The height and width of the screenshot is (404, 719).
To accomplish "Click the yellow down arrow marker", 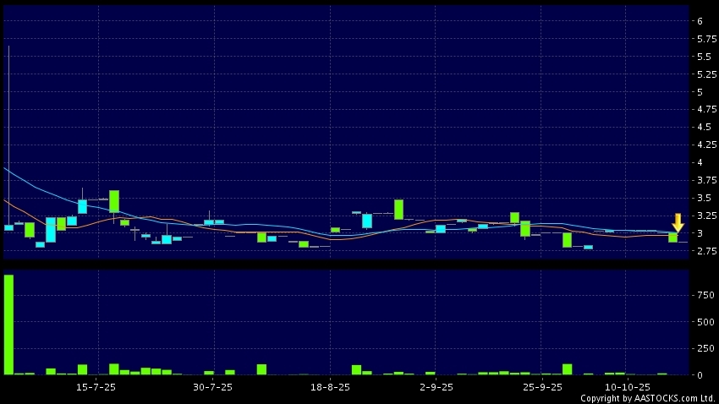I will [678, 223].
